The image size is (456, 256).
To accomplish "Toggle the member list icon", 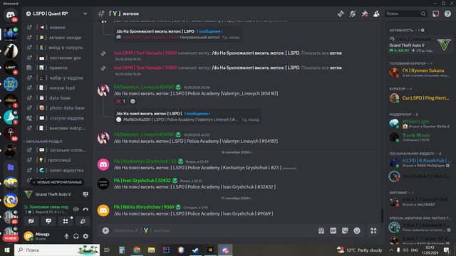I will (x=376, y=14).
